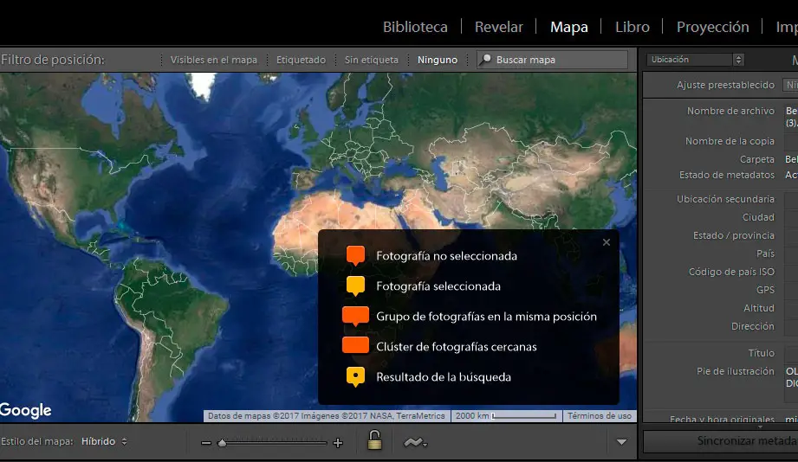Viewport: 798px width, 462px height.
Task: Open the GPS tracklog menu icon
Action: (x=415, y=443)
